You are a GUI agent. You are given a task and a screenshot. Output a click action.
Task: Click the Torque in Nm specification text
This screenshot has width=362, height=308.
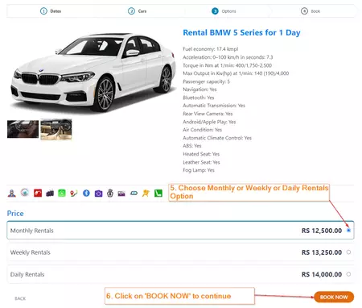click(228, 65)
